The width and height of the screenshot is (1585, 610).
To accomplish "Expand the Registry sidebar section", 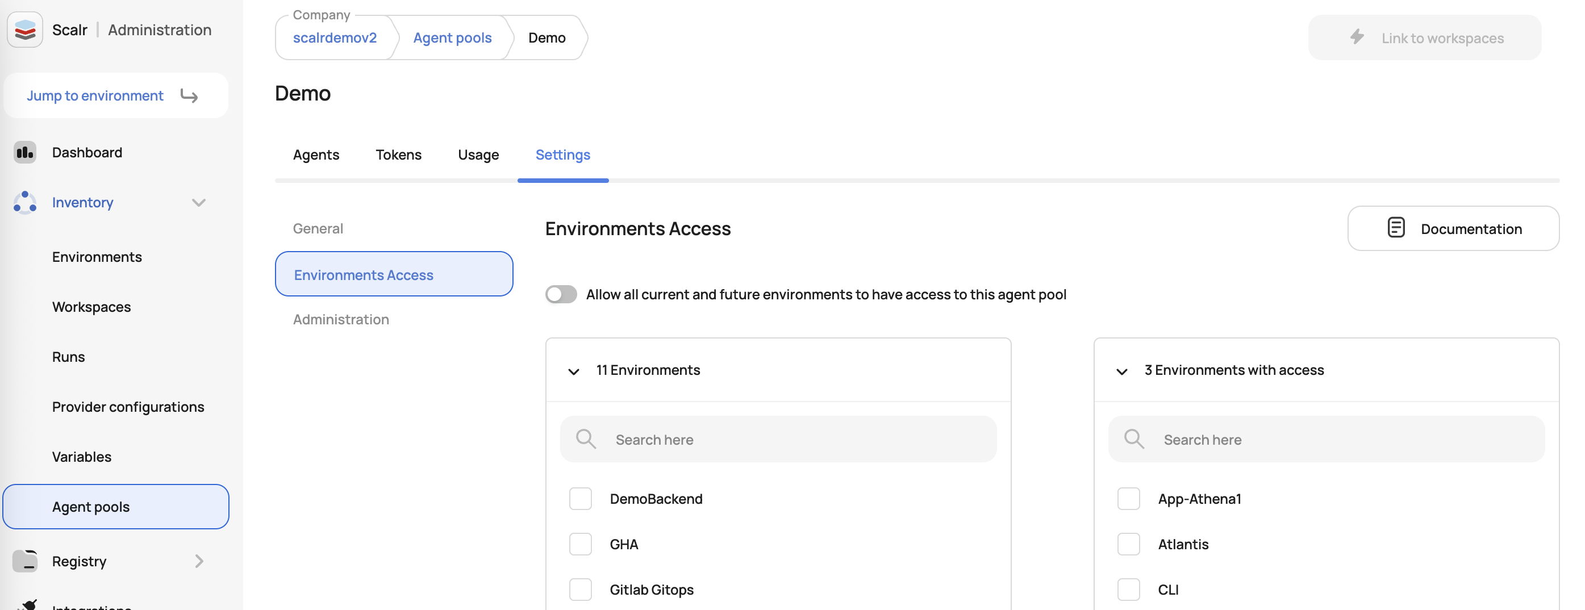I will (x=198, y=561).
